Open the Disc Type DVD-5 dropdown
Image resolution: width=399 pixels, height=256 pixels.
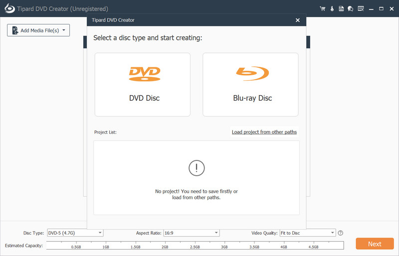(75, 233)
